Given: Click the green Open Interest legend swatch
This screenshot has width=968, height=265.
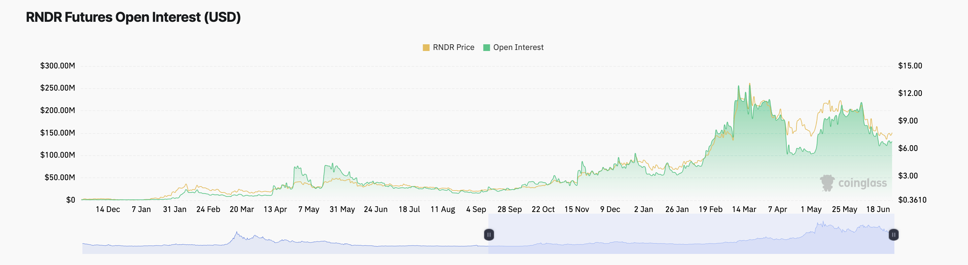Looking at the screenshot, I should (x=487, y=48).
